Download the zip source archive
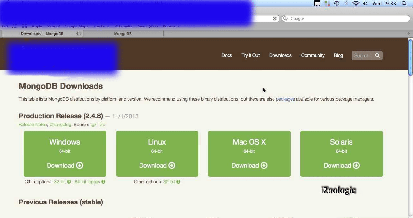The height and width of the screenshot is (218, 413). click(x=102, y=125)
